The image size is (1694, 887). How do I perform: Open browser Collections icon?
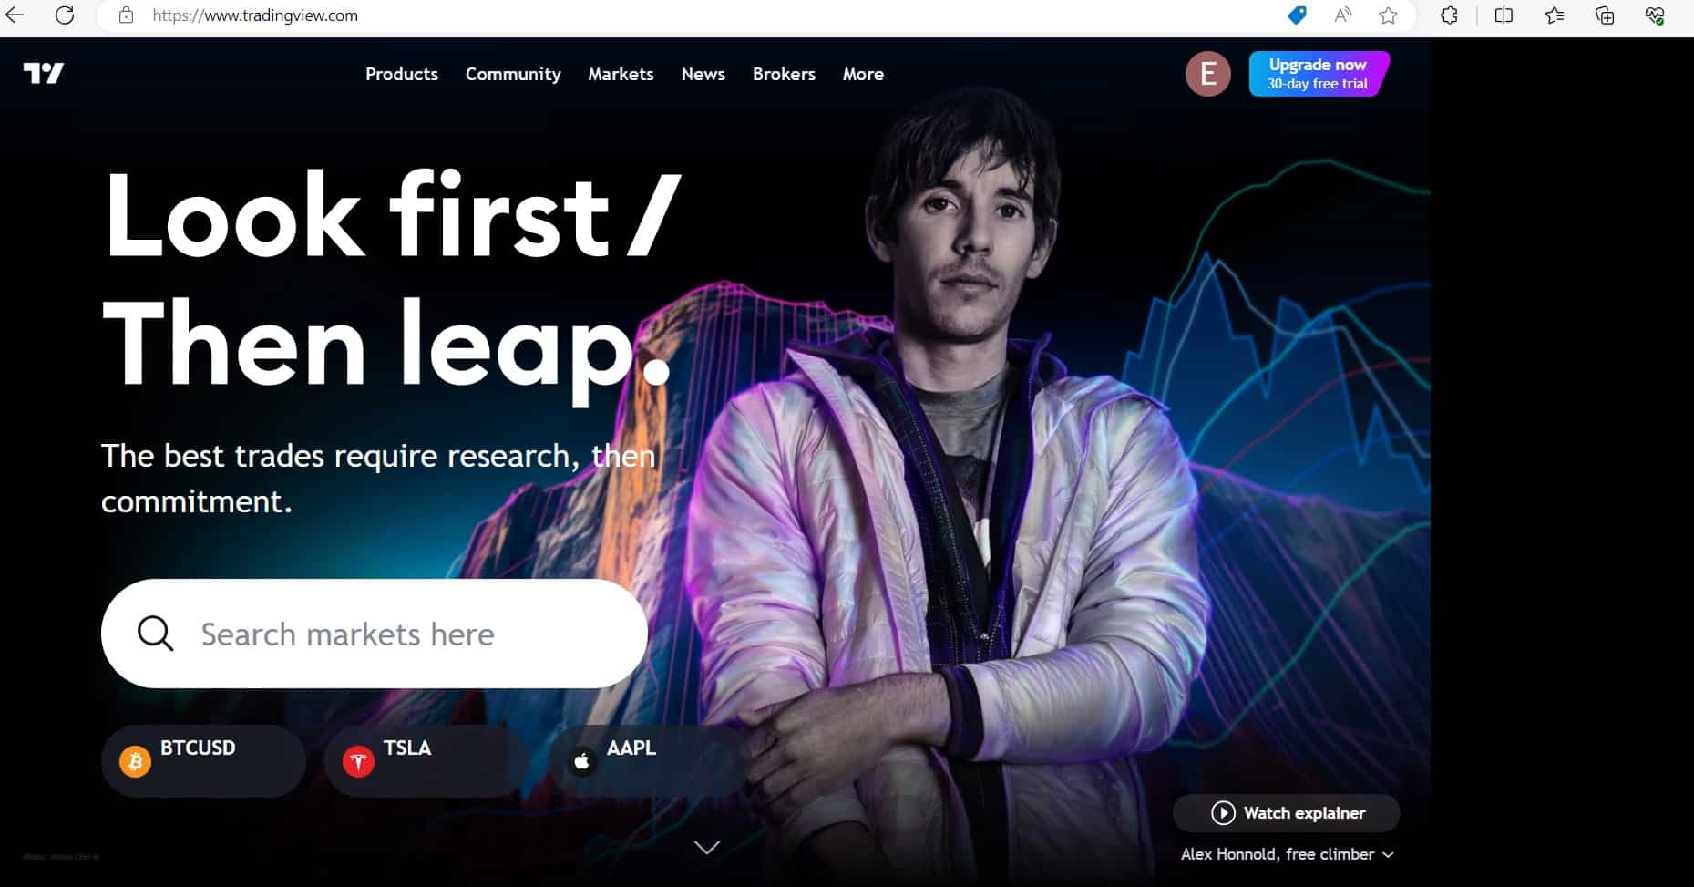tap(1605, 15)
